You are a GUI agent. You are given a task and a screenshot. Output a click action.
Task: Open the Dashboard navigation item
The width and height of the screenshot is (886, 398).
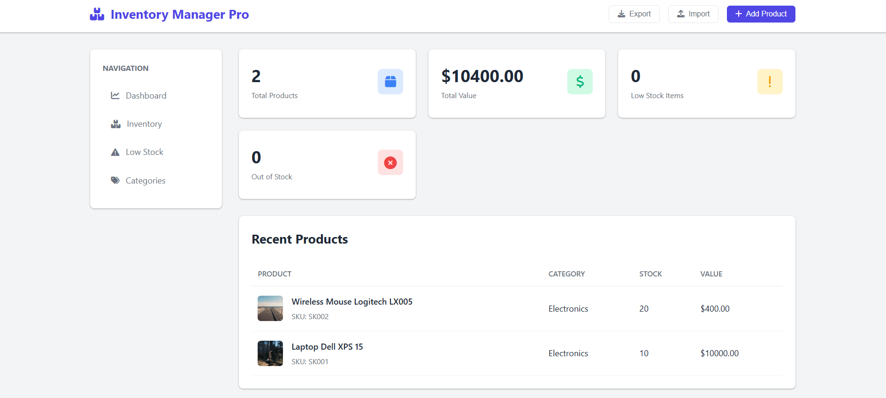pos(146,96)
